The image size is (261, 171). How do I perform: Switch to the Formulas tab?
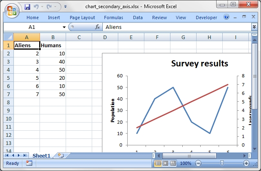click(113, 18)
